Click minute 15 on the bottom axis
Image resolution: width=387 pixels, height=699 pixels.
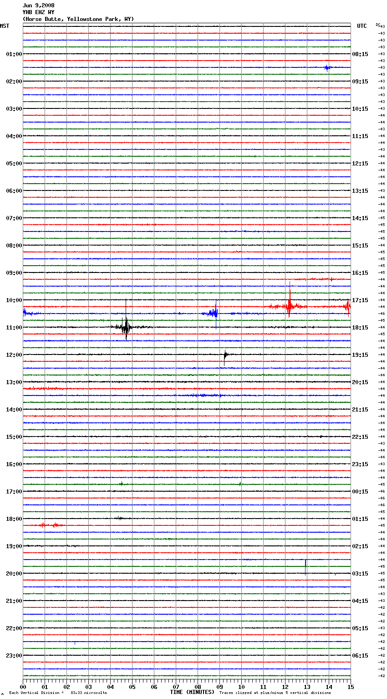coord(351,687)
